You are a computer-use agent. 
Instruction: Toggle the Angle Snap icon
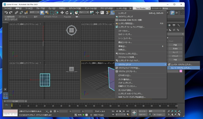[x=112, y=12]
